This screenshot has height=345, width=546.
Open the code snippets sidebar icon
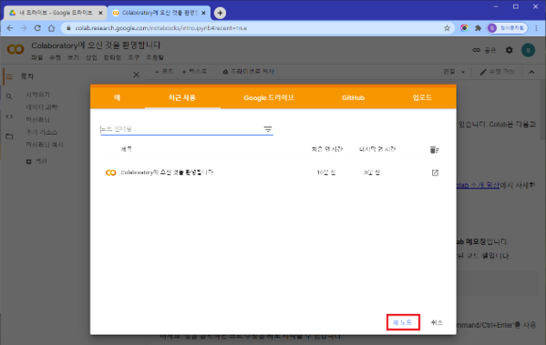[9, 117]
